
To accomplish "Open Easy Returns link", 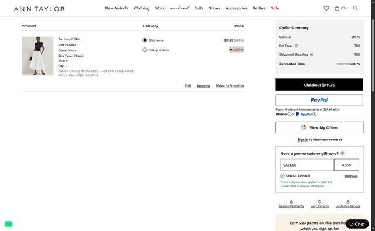I will pyautogui.click(x=319, y=206).
